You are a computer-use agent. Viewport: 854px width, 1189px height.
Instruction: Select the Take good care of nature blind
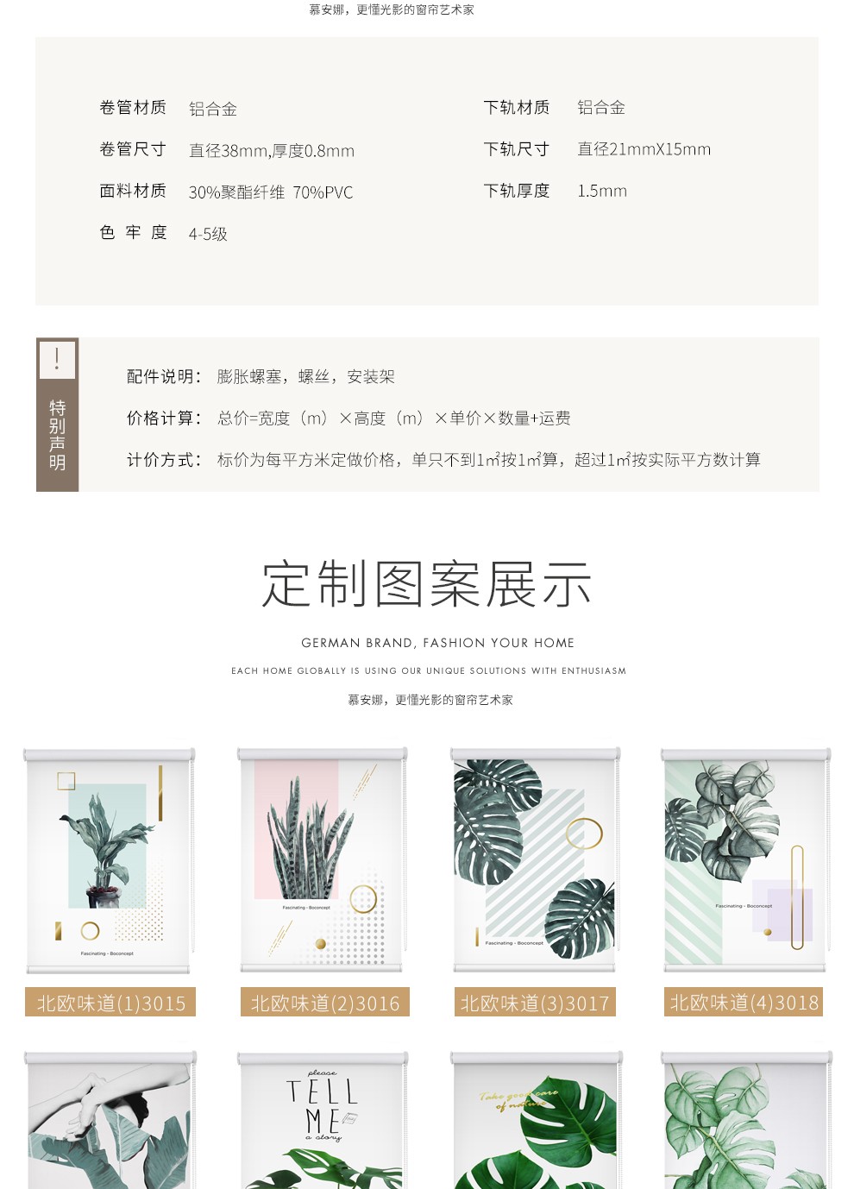[x=536, y=1120]
